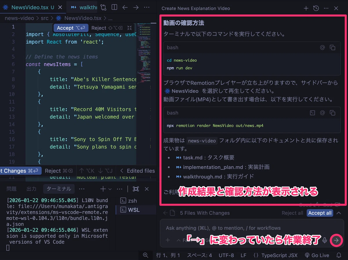The image size is (348, 260).
Task: Open the agent panel more options
Action: pos(326,8)
